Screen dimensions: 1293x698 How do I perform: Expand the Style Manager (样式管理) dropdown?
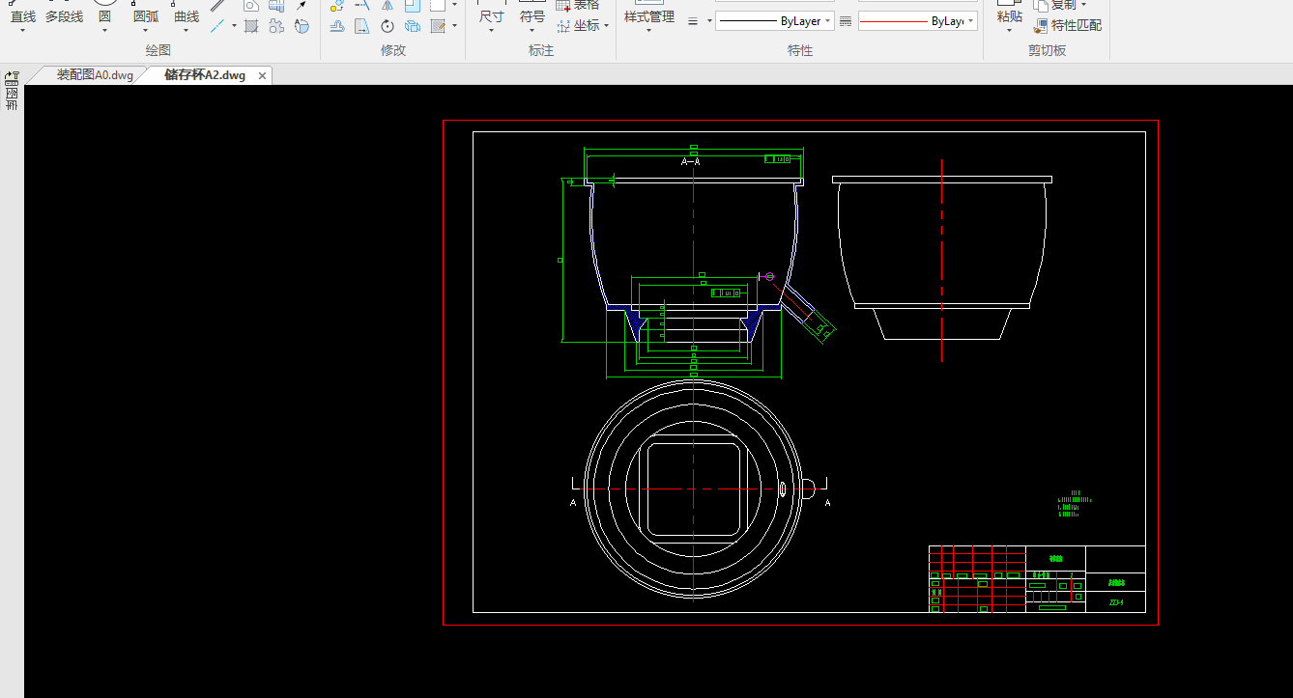tap(648, 31)
